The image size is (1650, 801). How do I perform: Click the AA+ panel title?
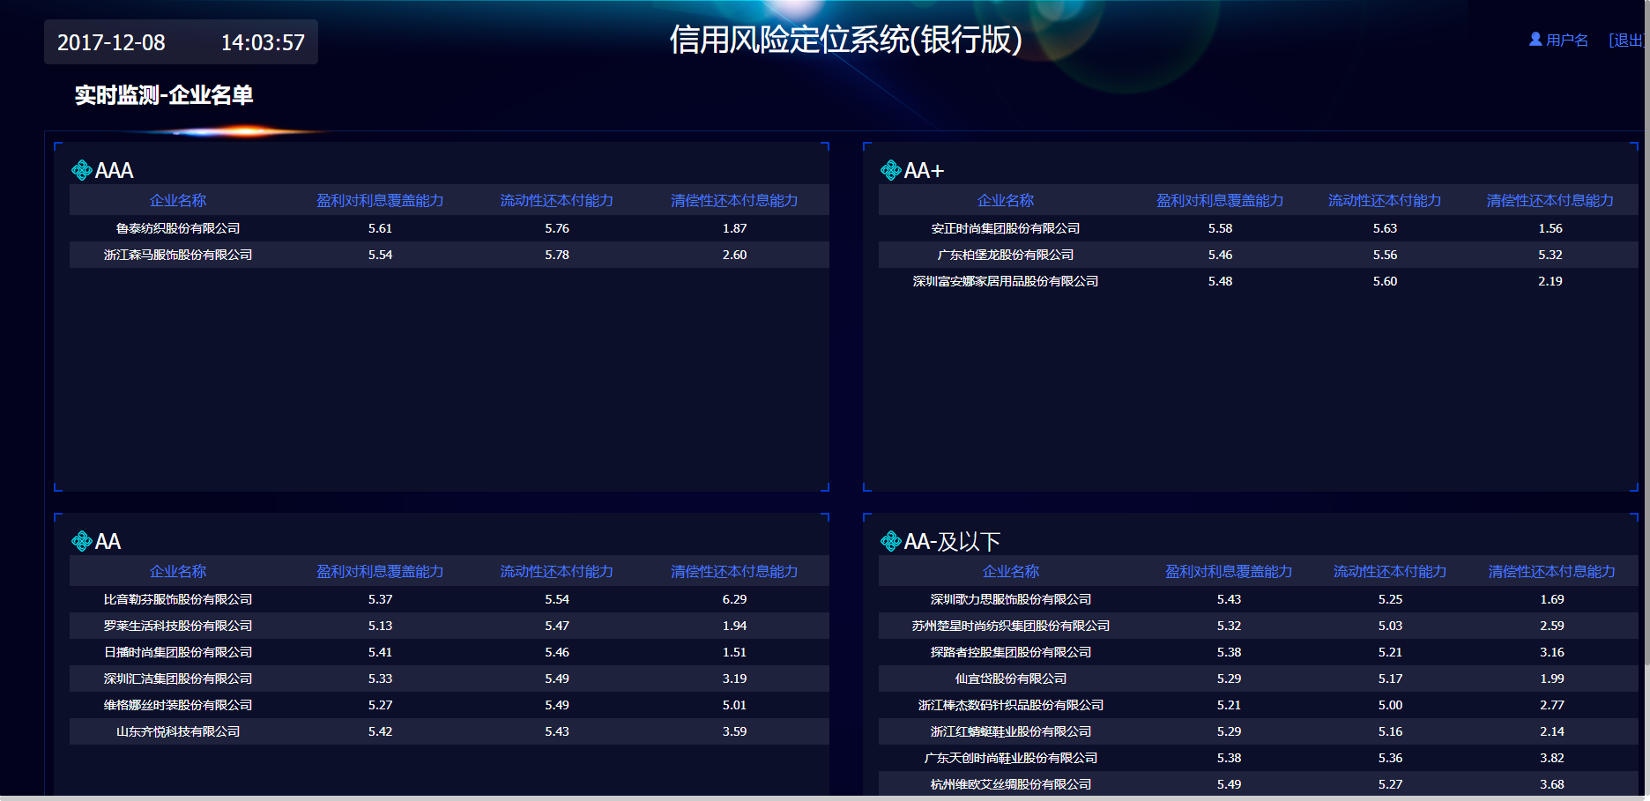coord(924,170)
